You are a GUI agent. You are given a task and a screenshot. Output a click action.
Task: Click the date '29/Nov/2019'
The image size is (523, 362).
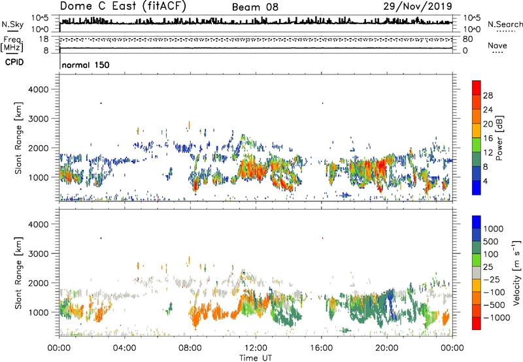click(x=418, y=6)
